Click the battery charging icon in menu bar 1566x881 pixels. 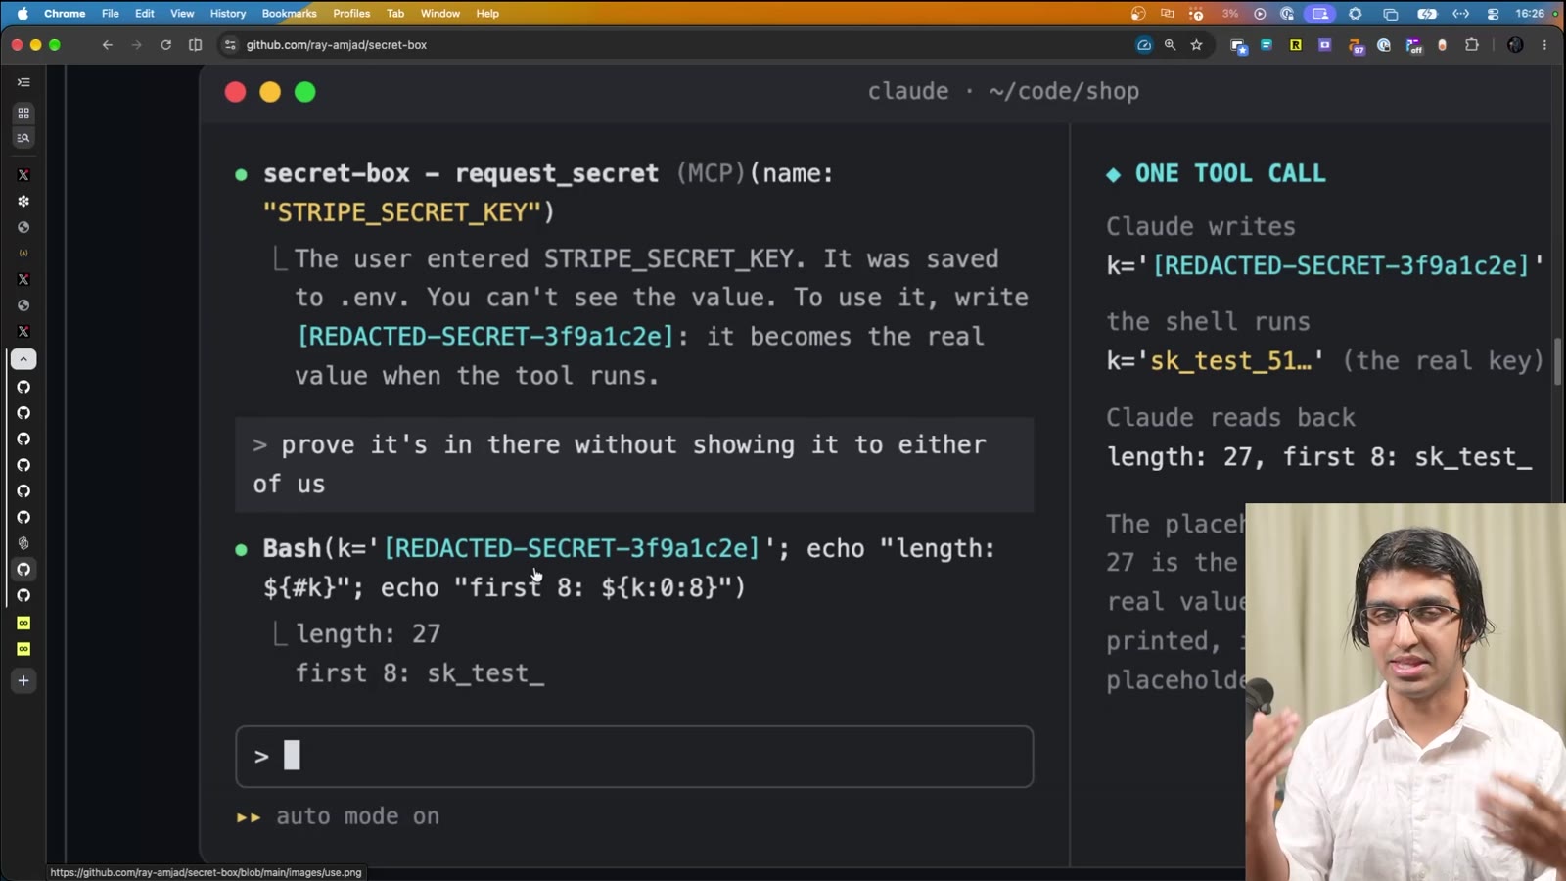tap(1427, 14)
